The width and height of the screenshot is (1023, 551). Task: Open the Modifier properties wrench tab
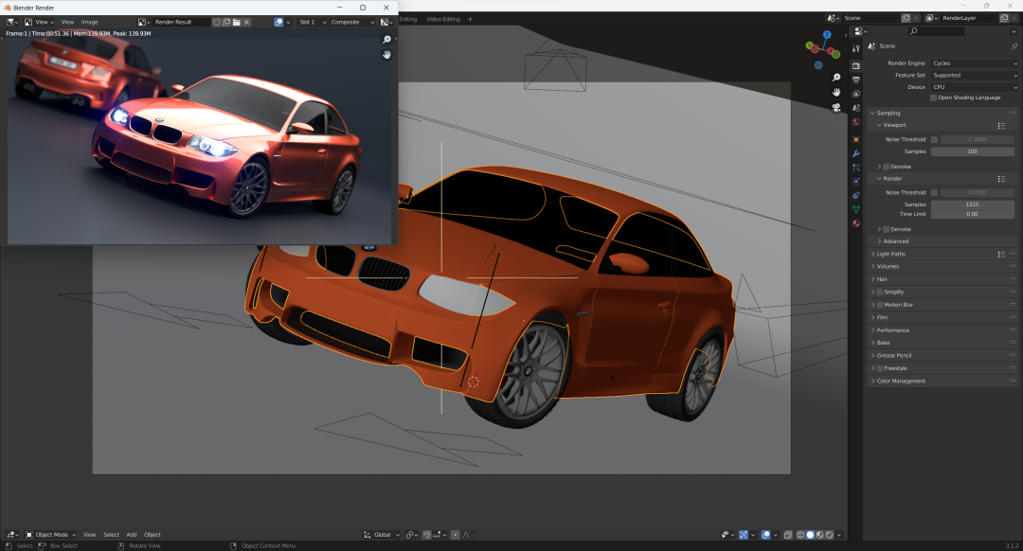coord(856,154)
